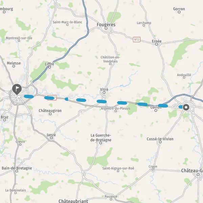
Task: Click the Cossé-le-Vivien town label
Action: (x=160, y=139)
